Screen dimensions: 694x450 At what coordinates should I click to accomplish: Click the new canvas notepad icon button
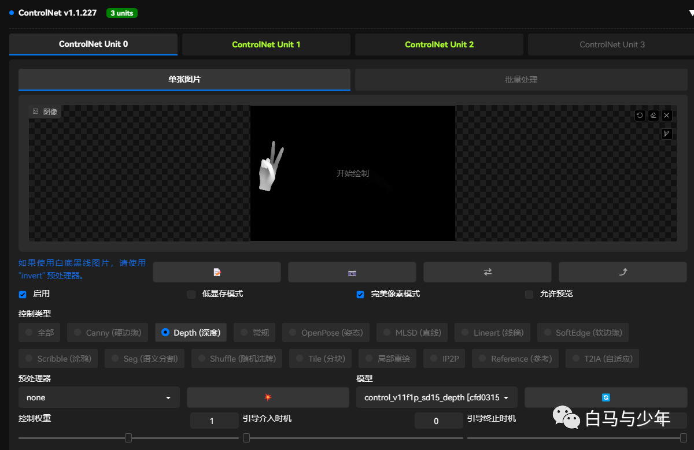(217, 272)
